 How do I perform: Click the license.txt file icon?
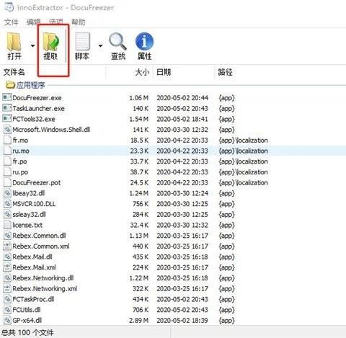tap(7, 225)
